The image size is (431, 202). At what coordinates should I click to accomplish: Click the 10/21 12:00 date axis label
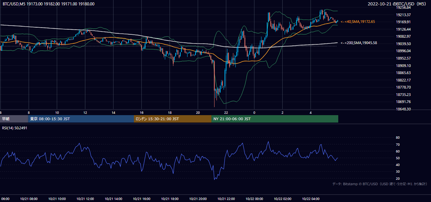pos(85,199)
